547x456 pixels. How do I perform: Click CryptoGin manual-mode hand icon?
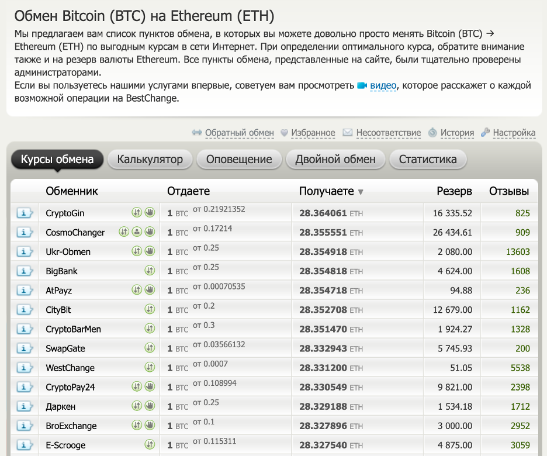pyautogui.click(x=150, y=212)
